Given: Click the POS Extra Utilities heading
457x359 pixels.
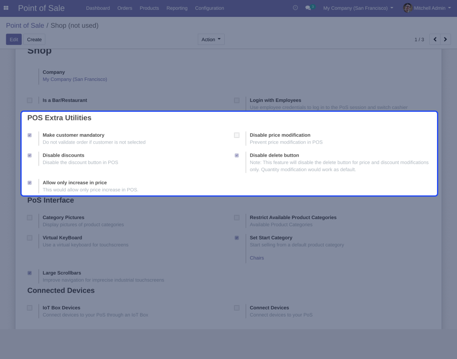Looking at the screenshot, I should tap(60, 118).
